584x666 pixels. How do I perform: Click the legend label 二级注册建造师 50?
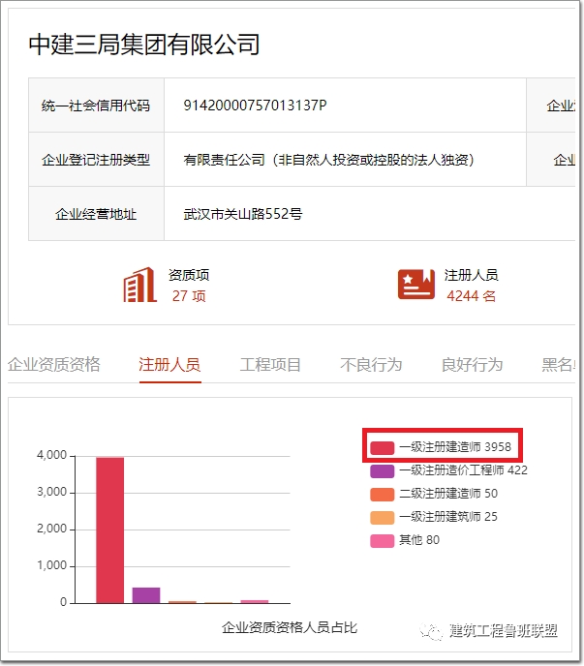coord(448,494)
